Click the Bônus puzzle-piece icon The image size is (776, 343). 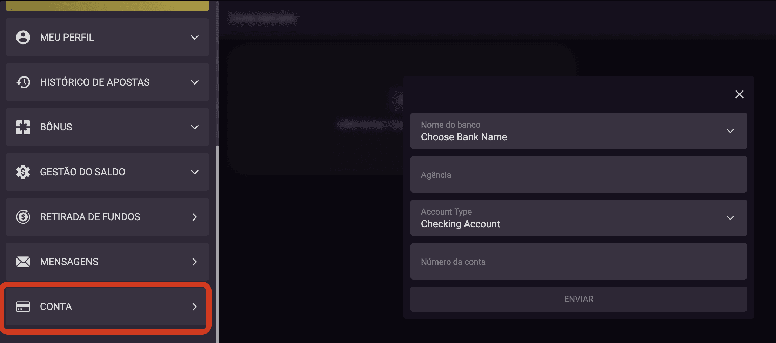23,127
